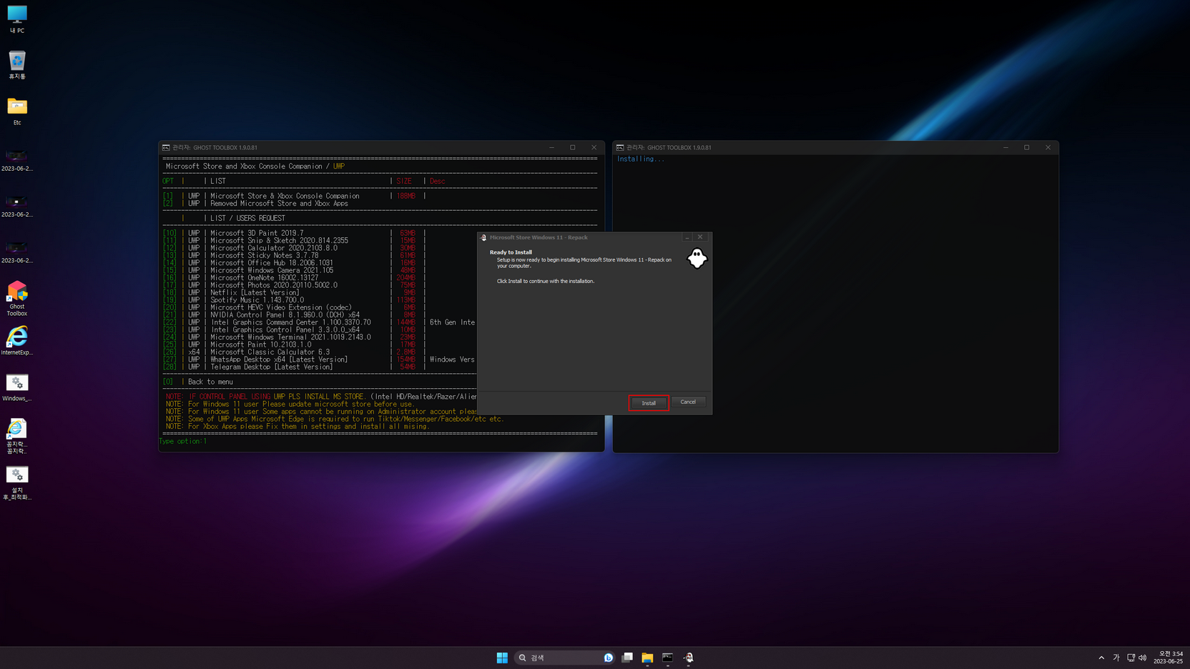
Task: Click the right console window's system icon
Action: [620, 148]
